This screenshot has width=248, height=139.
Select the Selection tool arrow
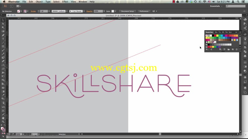pos(3,20)
